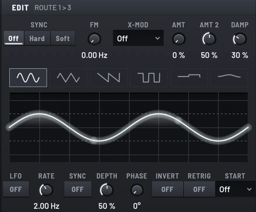Click the 50 % depth value

(x=107, y=206)
